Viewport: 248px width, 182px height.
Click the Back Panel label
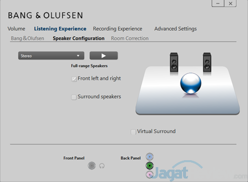click(130, 158)
